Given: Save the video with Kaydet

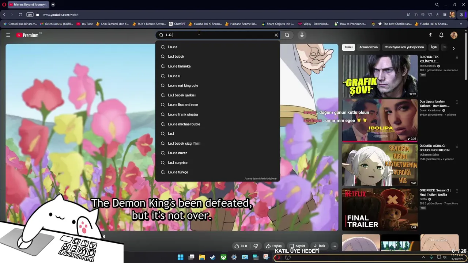Looking at the screenshot, I should 297,246.
